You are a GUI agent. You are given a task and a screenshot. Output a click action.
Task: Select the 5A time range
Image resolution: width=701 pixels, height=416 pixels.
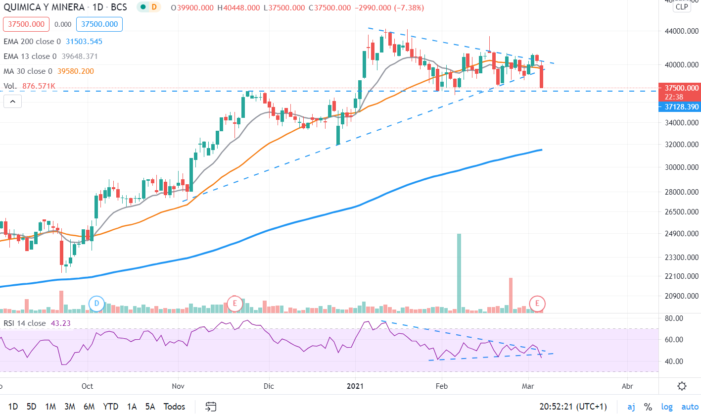tap(150, 407)
